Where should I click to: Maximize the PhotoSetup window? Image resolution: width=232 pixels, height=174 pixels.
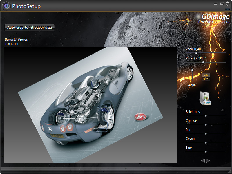pyautogui.click(x=222, y=4)
